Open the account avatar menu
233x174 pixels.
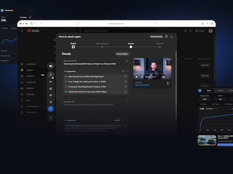(x=211, y=31)
